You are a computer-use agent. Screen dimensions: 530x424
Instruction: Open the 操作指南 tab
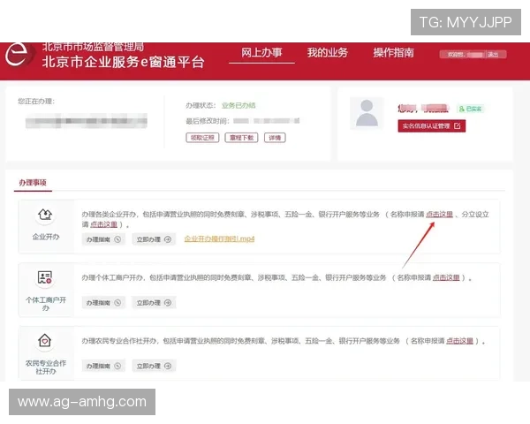[393, 53]
